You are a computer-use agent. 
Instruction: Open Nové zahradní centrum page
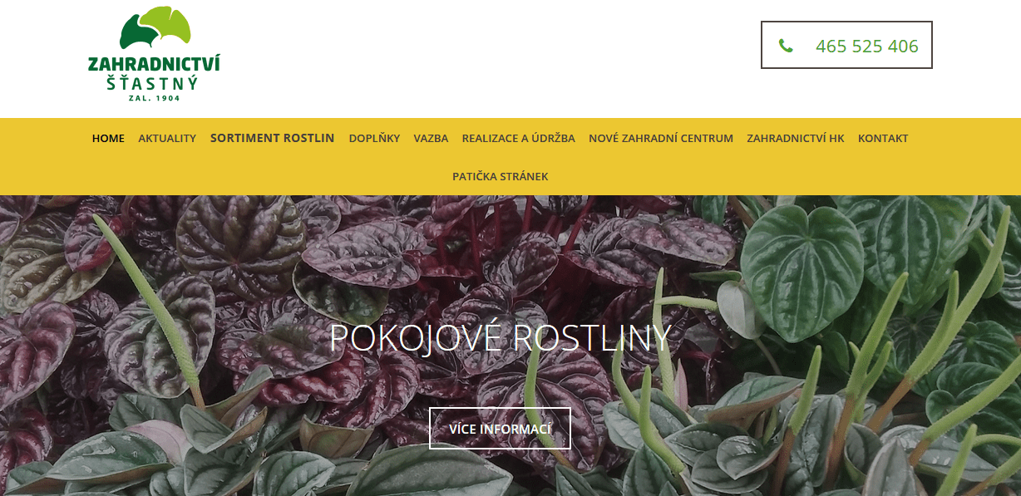tap(661, 138)
